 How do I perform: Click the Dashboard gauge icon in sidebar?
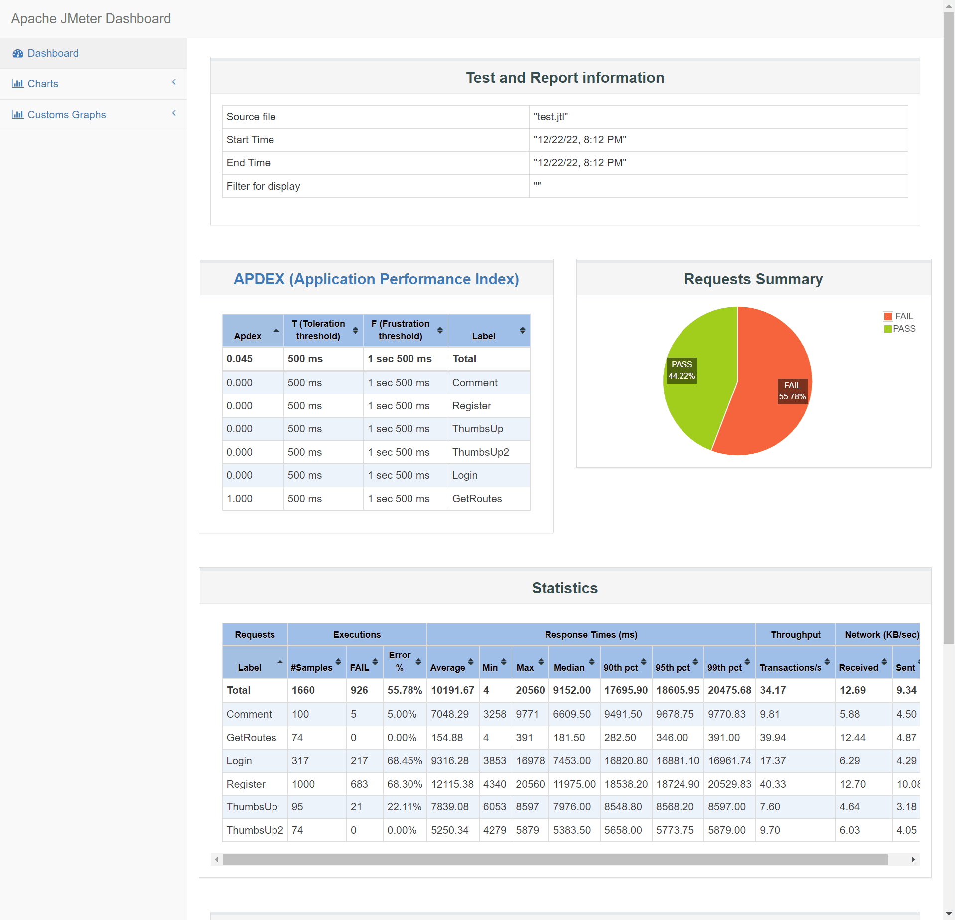(18, 53)
